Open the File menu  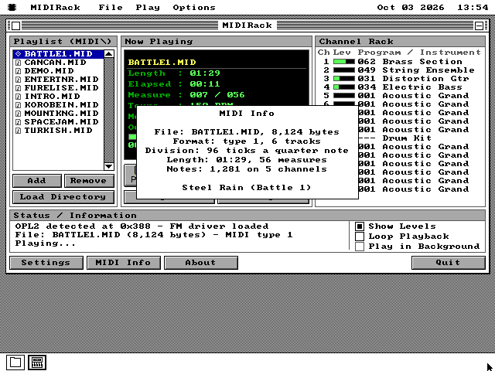[111, 7]
